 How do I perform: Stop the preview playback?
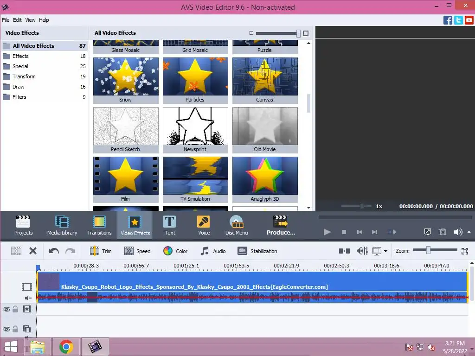pos(344,232)
